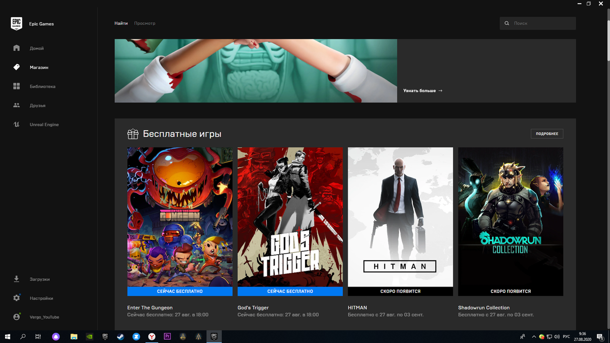This screenshot has width=610, height=343.
Task: Open Steam from the taskbar
Action: (x=120, y=336)
